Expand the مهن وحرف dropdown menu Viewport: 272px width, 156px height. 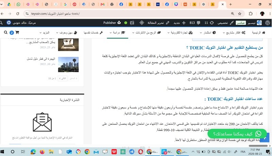(x=66, y=33)
